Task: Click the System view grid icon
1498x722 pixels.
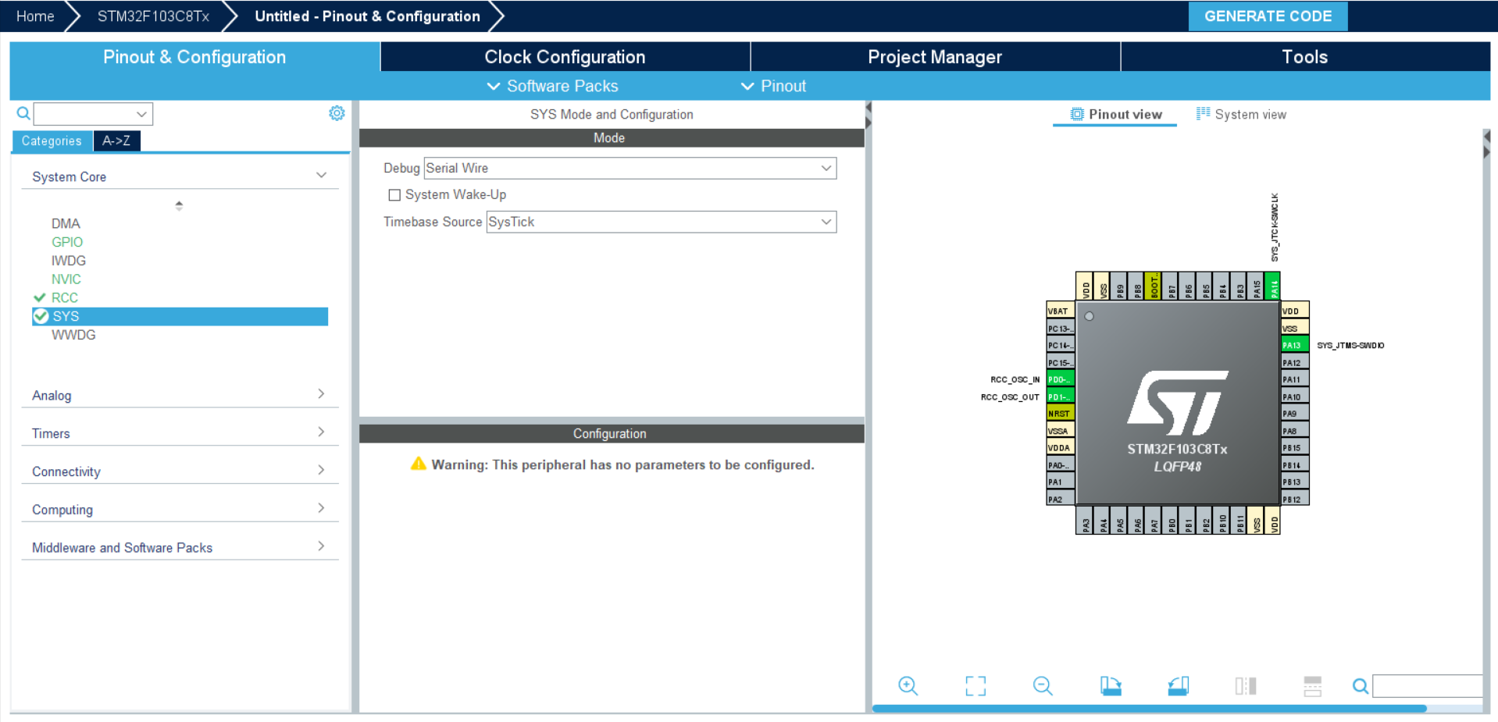Action: 1203,114
